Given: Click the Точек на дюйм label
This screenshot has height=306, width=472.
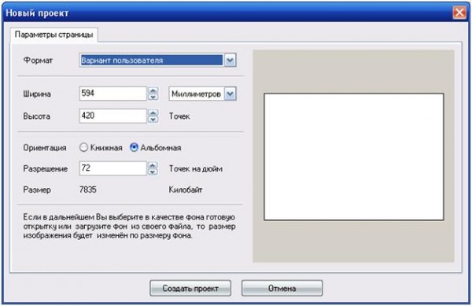Looking at the screenshot, I should (196, 168).
